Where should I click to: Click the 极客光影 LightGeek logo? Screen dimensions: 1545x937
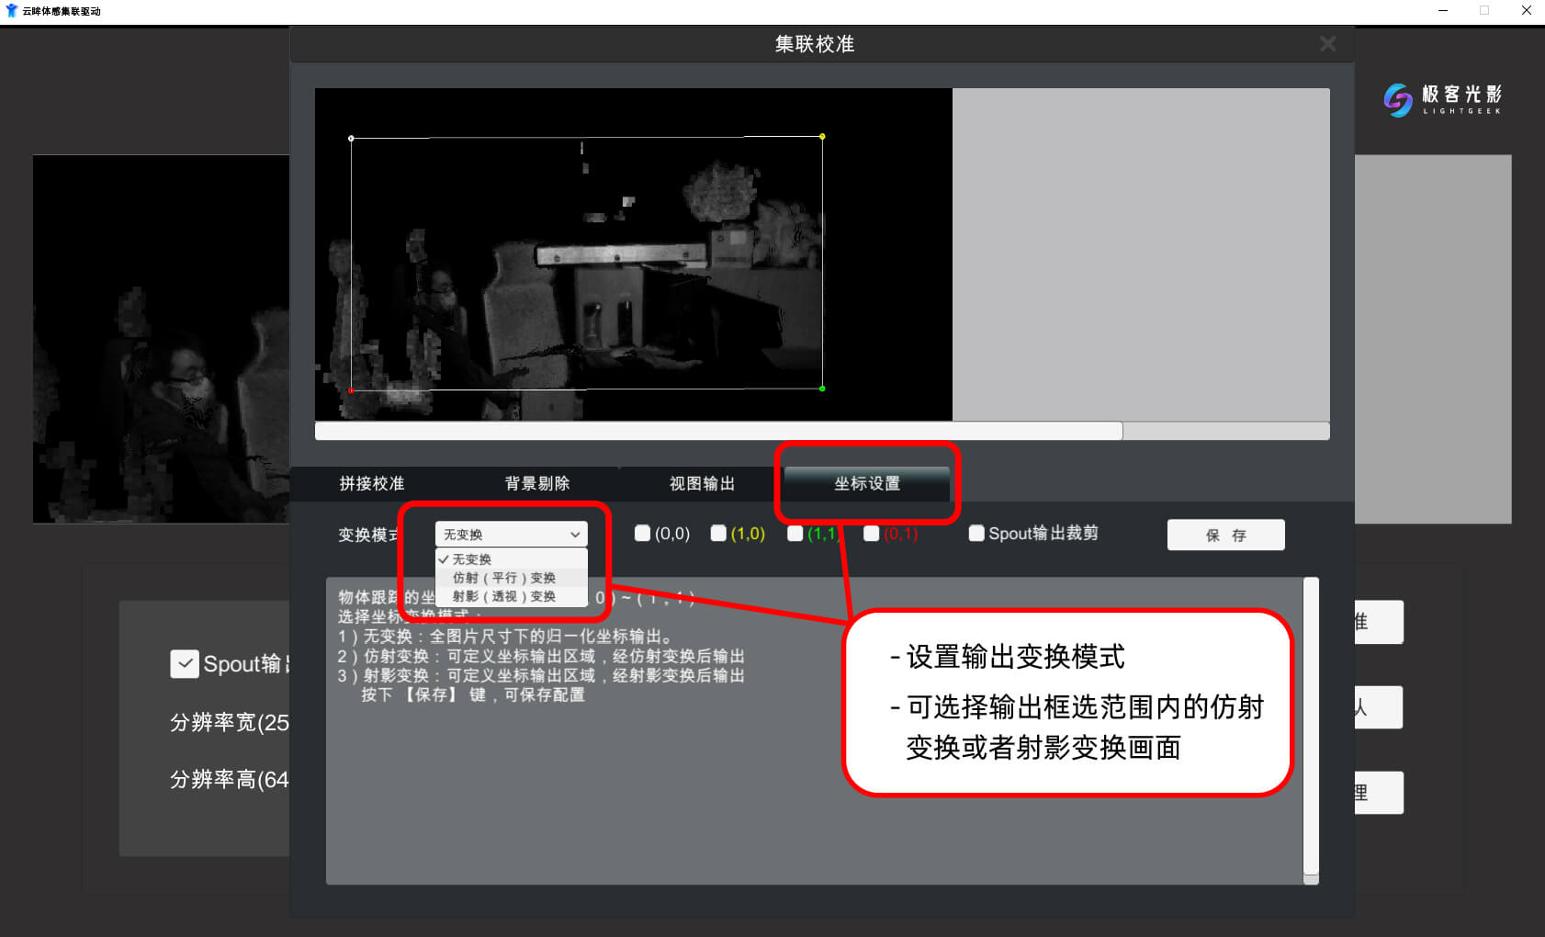click(x=1442, y=99)
